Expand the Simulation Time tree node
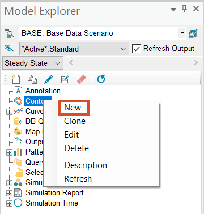The height and width of the screenshot is (214, 204). pos(9,203)
